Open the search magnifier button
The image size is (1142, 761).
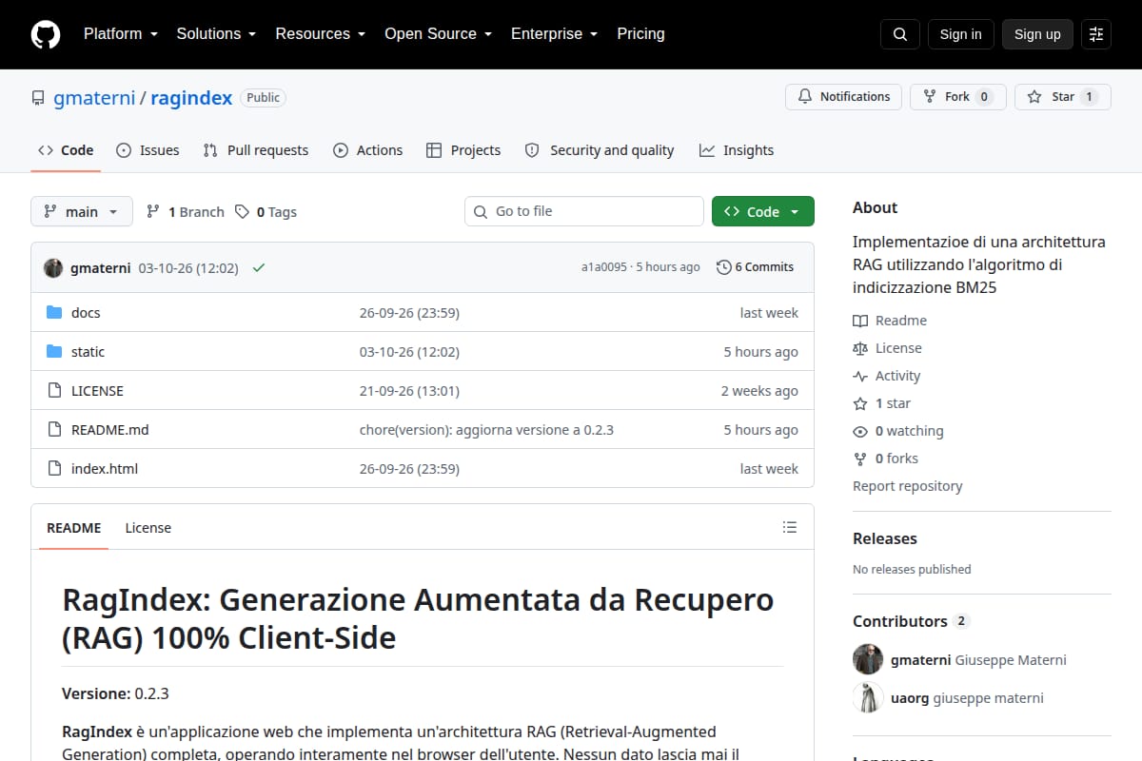(900, 34)
